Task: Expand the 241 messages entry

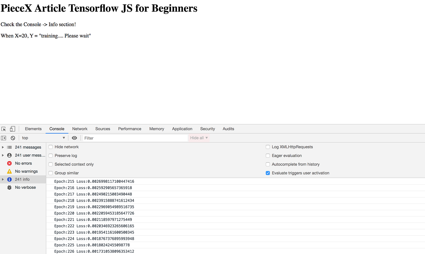Action: 3,147
